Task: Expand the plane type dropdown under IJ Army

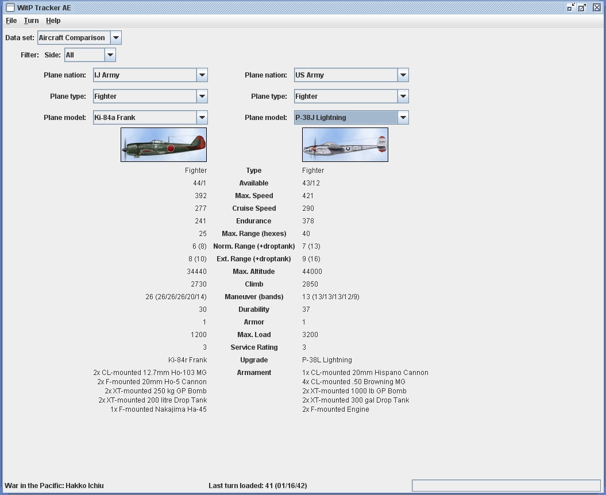Action: [x=150, y=96]
